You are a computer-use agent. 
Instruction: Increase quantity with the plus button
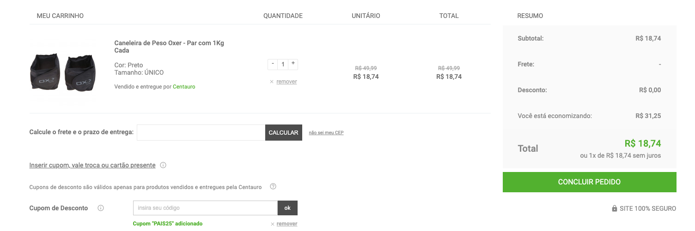tap(293, 64)
